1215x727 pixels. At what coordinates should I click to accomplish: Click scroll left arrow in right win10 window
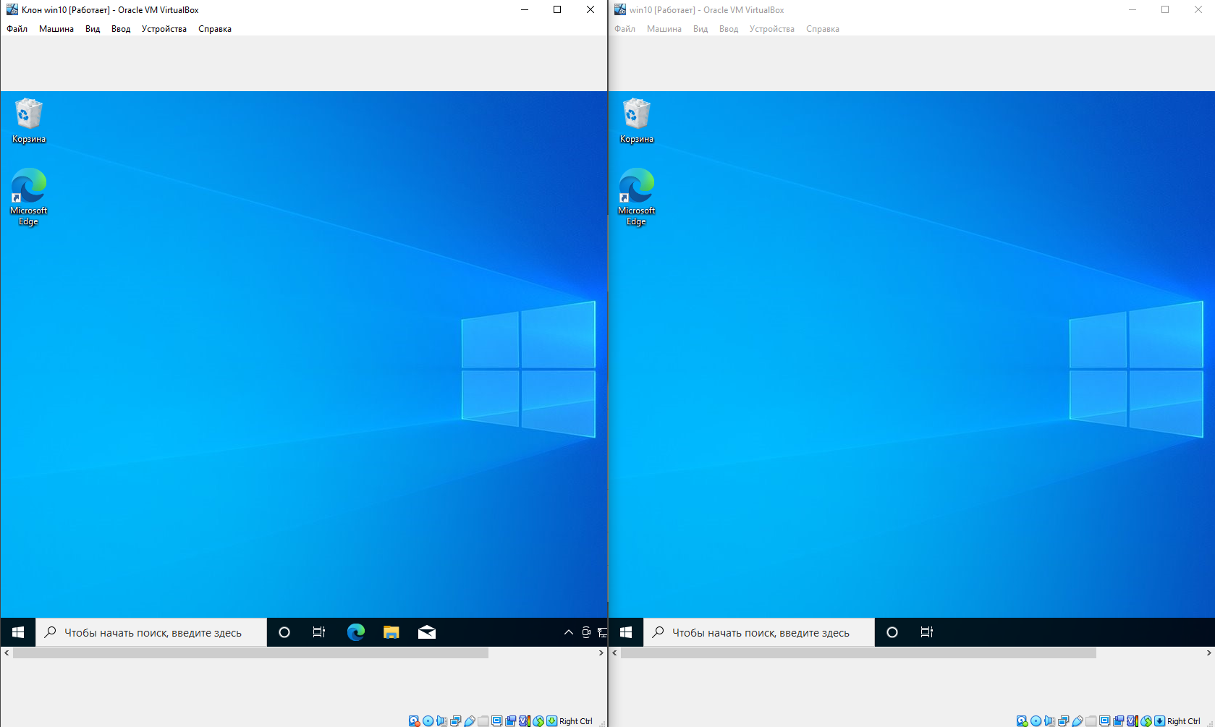[614, 652]
